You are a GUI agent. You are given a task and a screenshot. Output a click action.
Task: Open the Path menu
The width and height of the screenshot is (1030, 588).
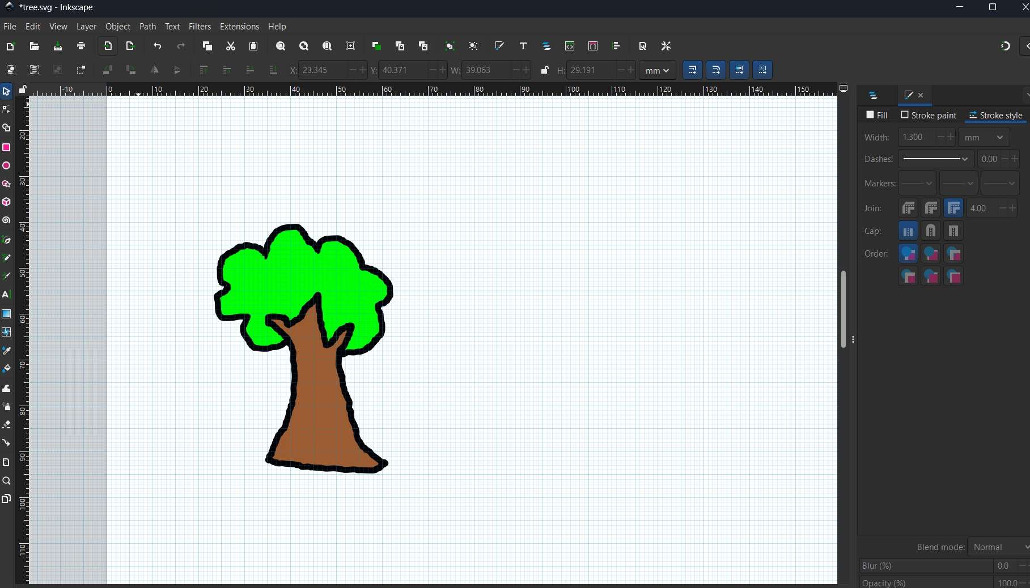point(147,27)
